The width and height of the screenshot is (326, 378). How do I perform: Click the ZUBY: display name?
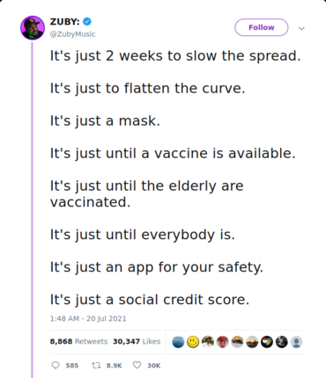pos(64,21)
